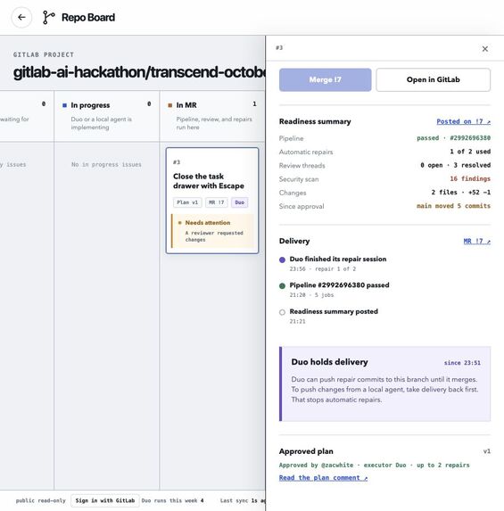Image resolution: width=504 pixels, height=511 pixels.
Task: Open the 'Posted on !7' link
Action: (463, 121)
